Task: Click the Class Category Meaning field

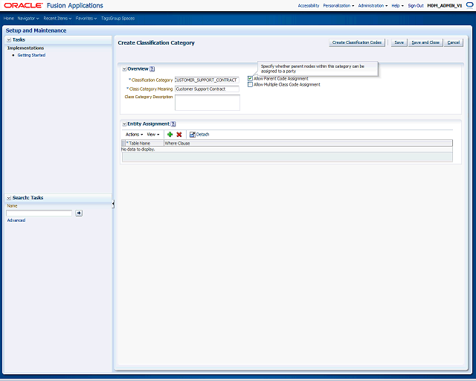Action: pyautogui.click(x=207, y=89)
